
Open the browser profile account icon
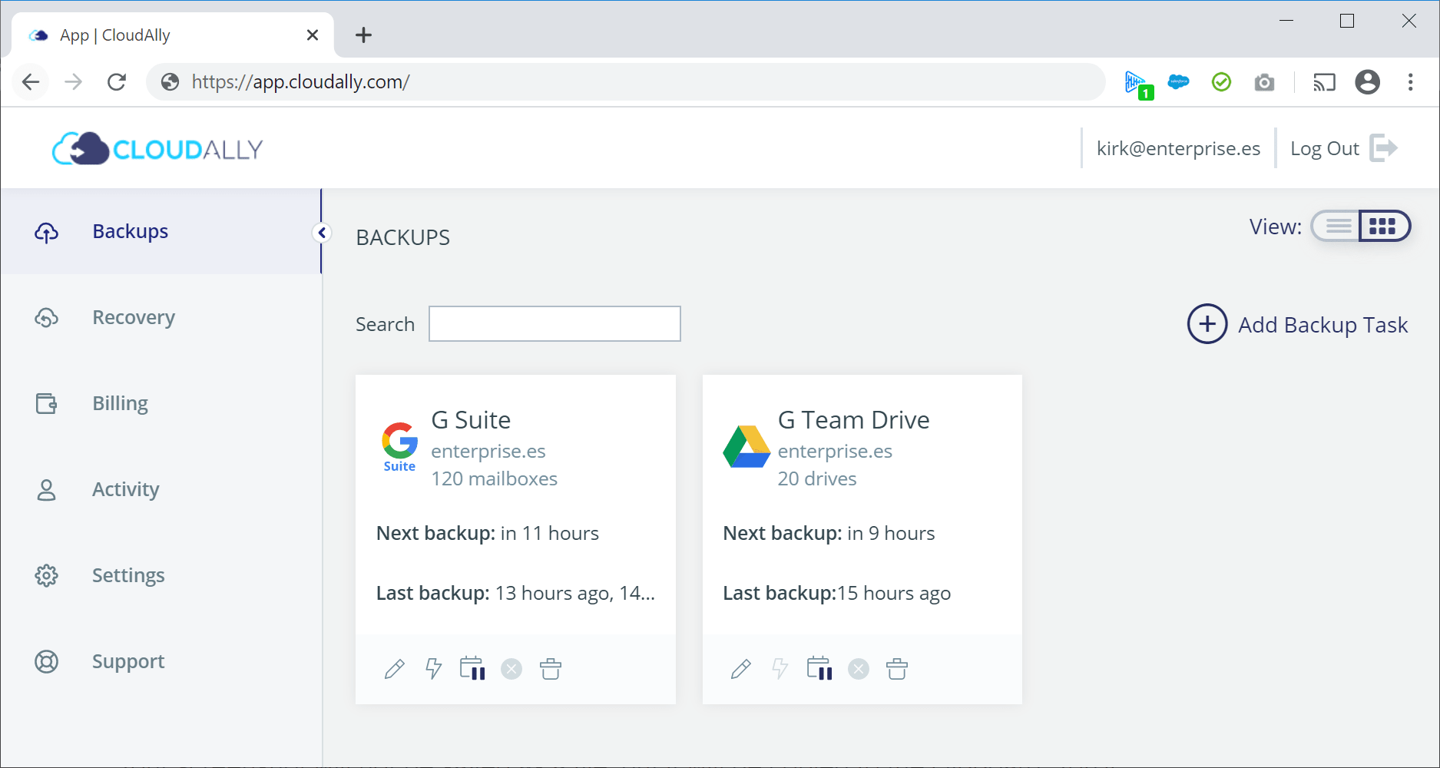pos(1367,82)
